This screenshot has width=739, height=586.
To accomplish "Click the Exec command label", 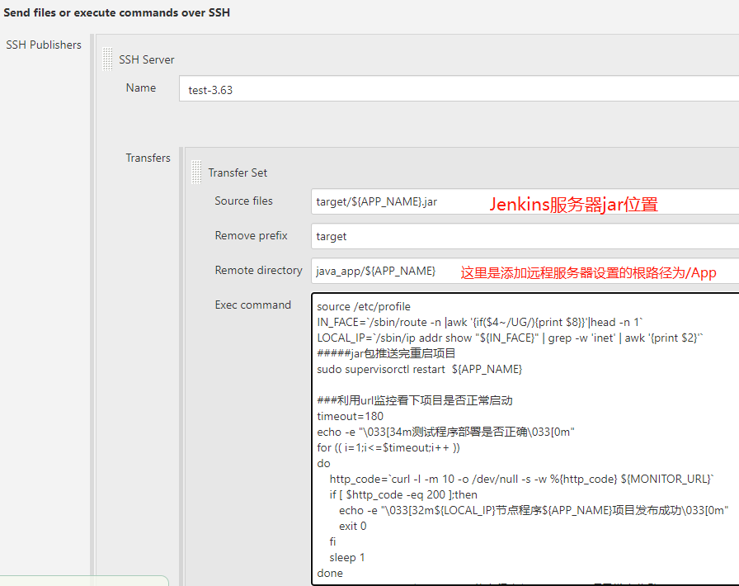I will coord(252,304).
